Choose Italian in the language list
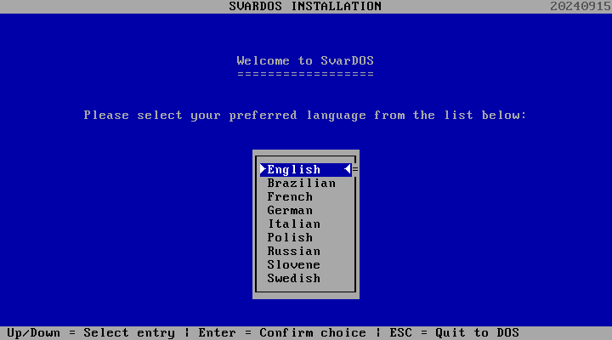 (x=293, y=224)
